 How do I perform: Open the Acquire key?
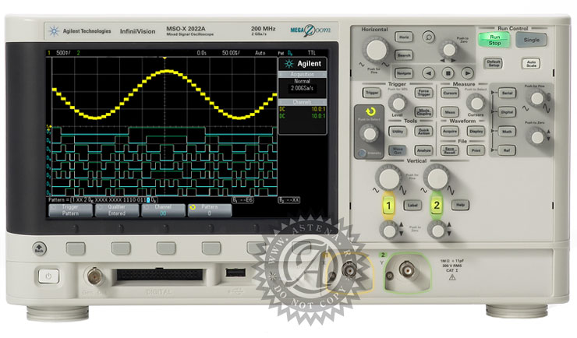tap(450, 131)
